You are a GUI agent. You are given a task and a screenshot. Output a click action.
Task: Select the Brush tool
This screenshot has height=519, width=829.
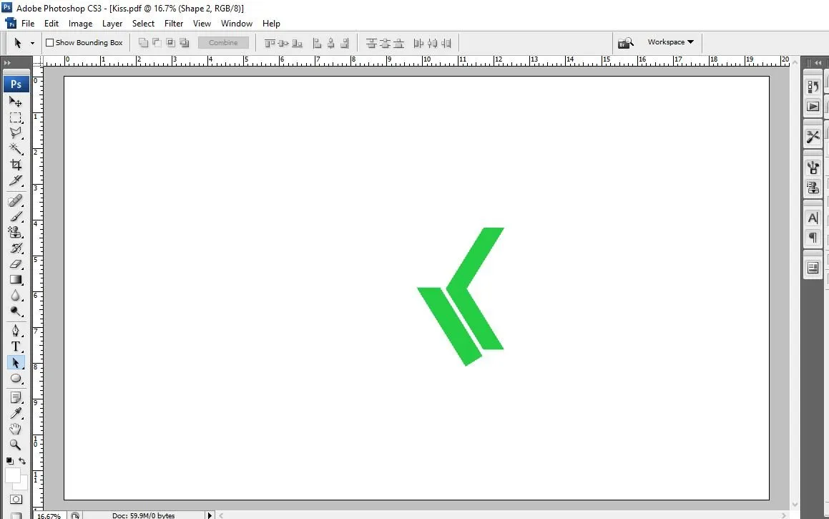click(x=15, y=216)
